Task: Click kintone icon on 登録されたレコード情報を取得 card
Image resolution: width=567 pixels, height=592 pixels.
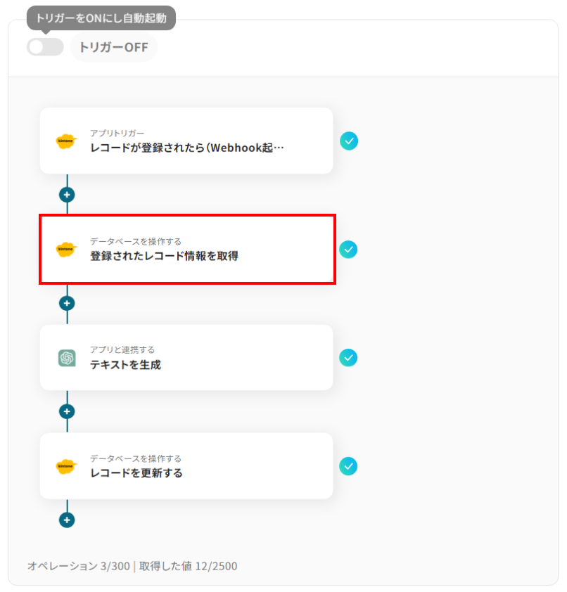Action: point(66,249)
